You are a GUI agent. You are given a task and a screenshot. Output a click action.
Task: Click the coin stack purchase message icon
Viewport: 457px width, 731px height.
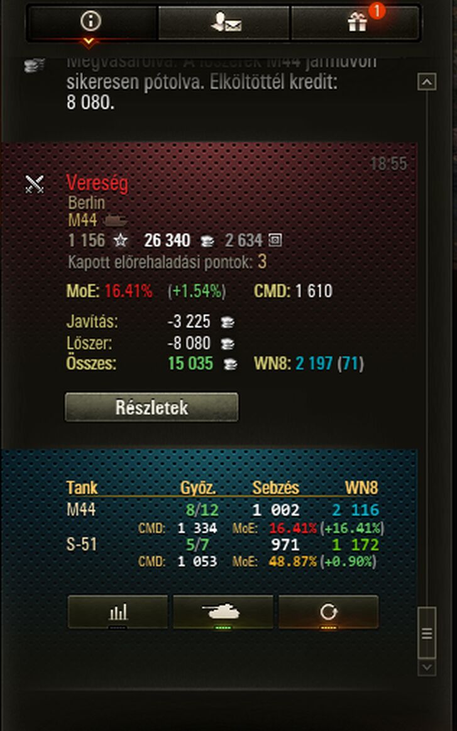(x=35, y=65)
